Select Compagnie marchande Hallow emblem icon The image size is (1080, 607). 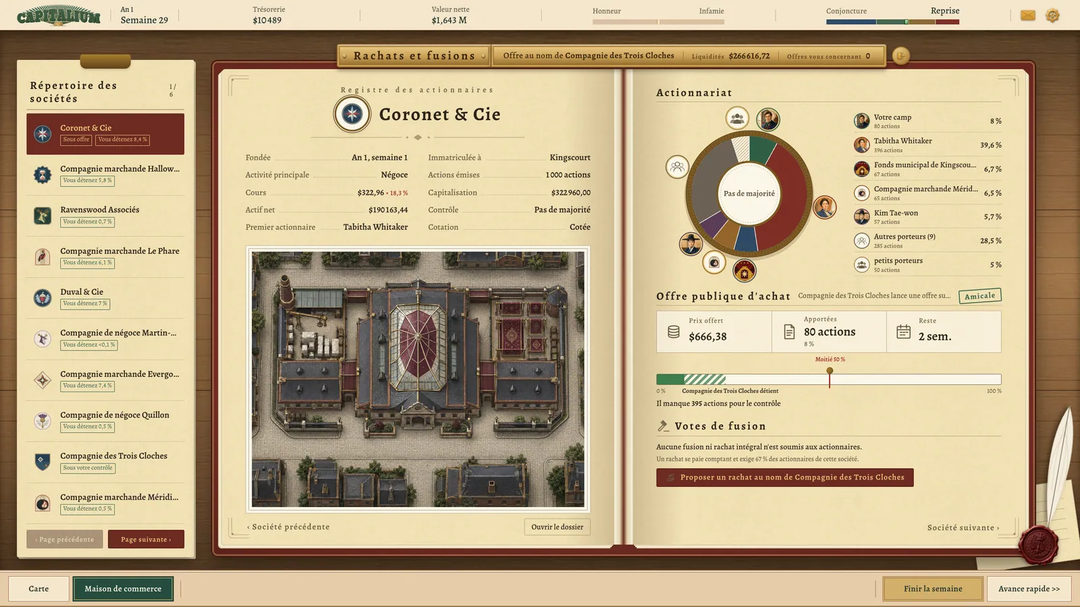(x=43, y=175)
